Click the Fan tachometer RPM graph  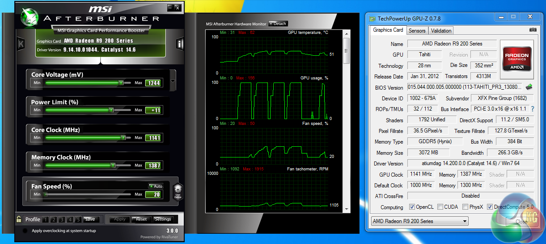pos(274,191)
